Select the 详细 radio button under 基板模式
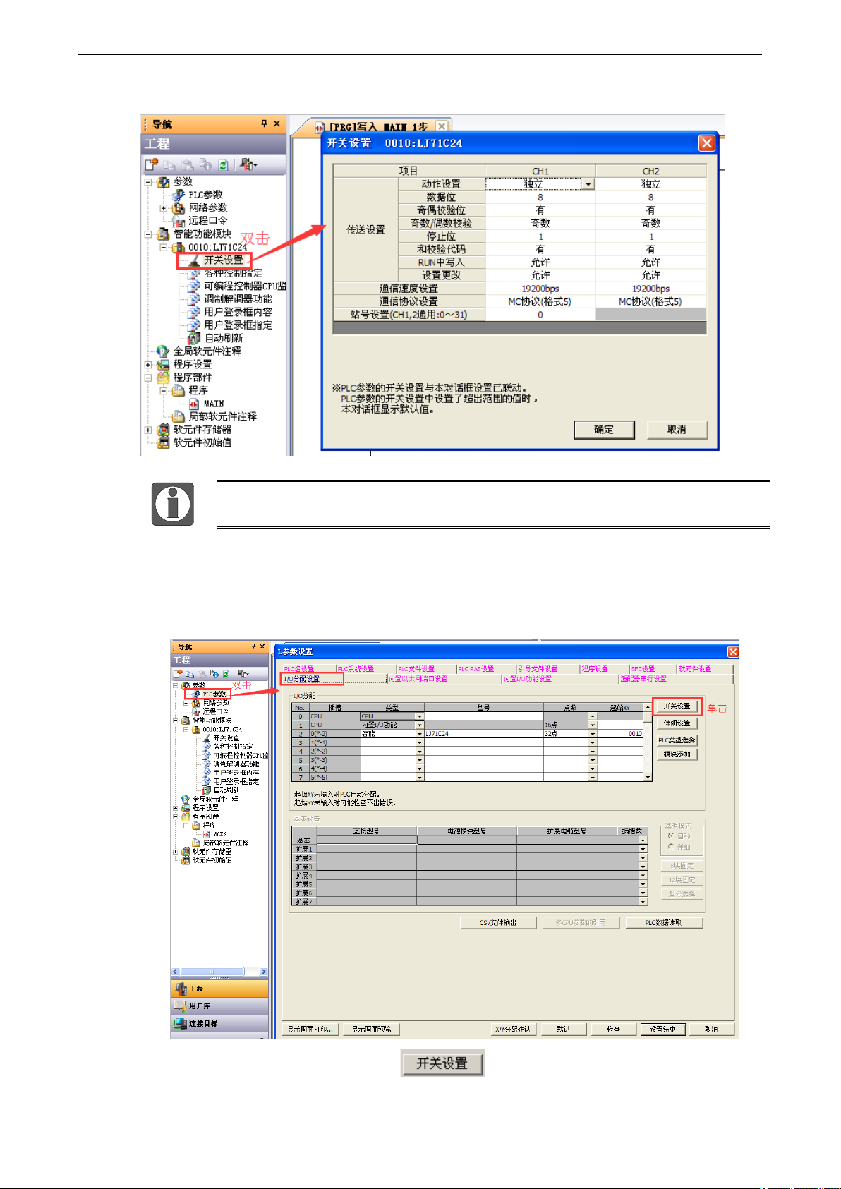Image resolution: width=841 pixels, height=1189 pixels. click(671, 846)
